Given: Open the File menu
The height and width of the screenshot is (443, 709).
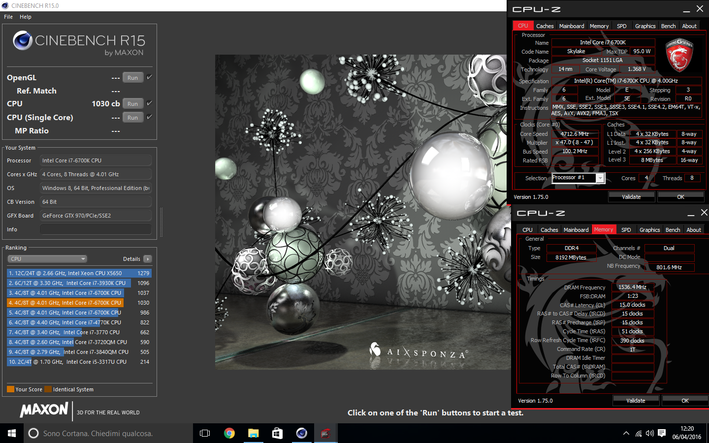Looking at the screenshot, I should (x=8, y=17).
